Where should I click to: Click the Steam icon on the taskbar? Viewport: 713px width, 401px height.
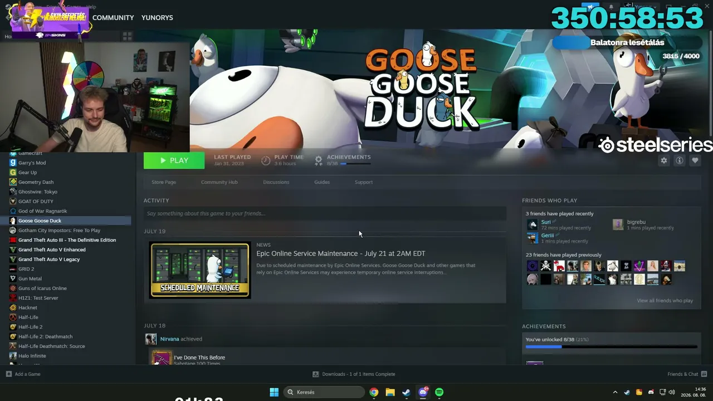[x=407, y=392]
